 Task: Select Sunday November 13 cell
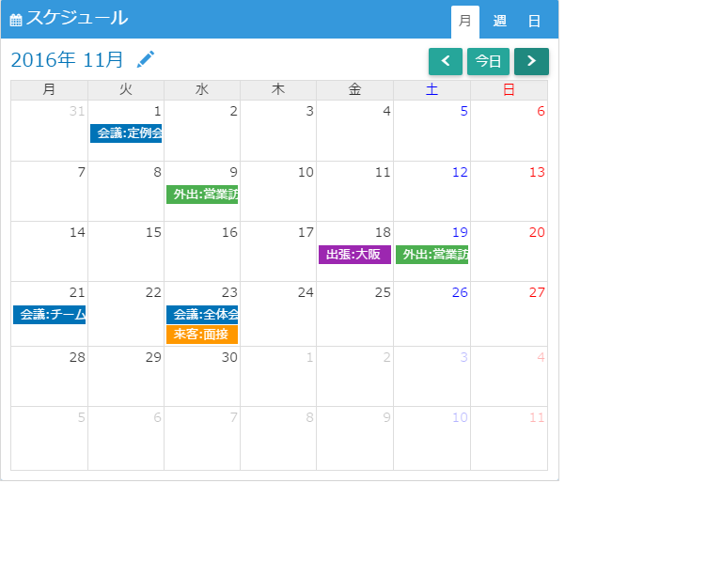click(509, 192)
